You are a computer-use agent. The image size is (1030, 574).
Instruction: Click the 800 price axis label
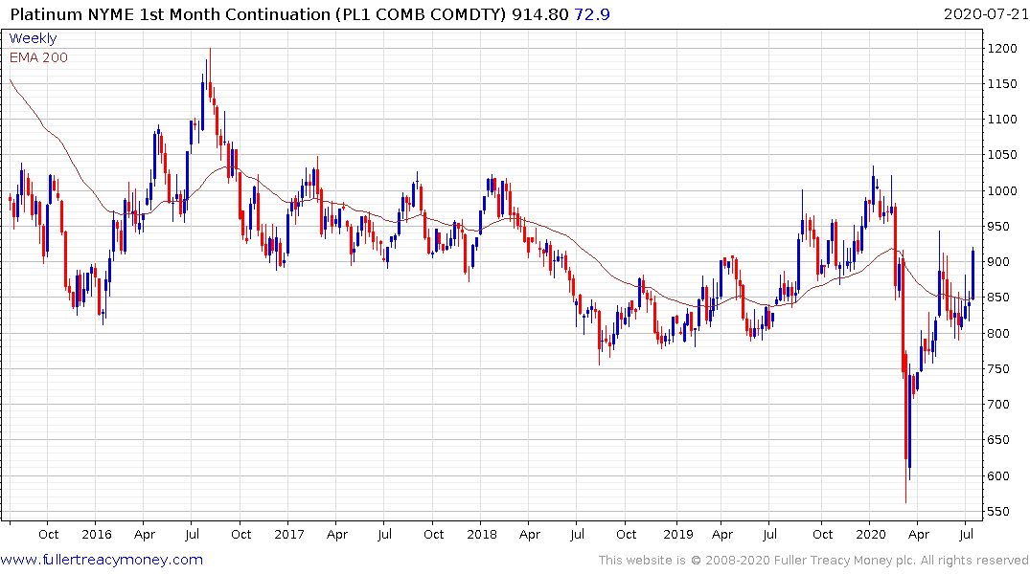tap(998, 333)
